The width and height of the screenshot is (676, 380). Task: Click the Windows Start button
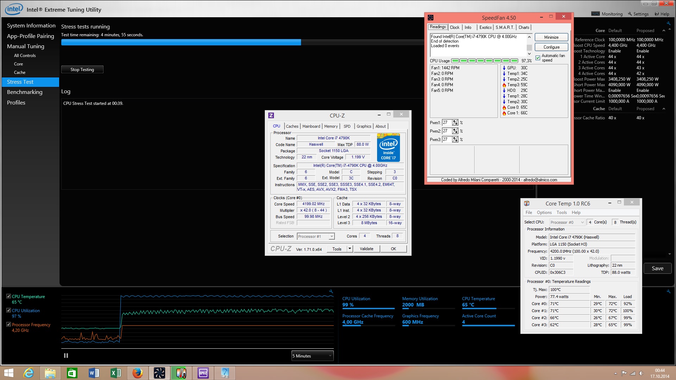pyautogui.click(x=8, y=373)
